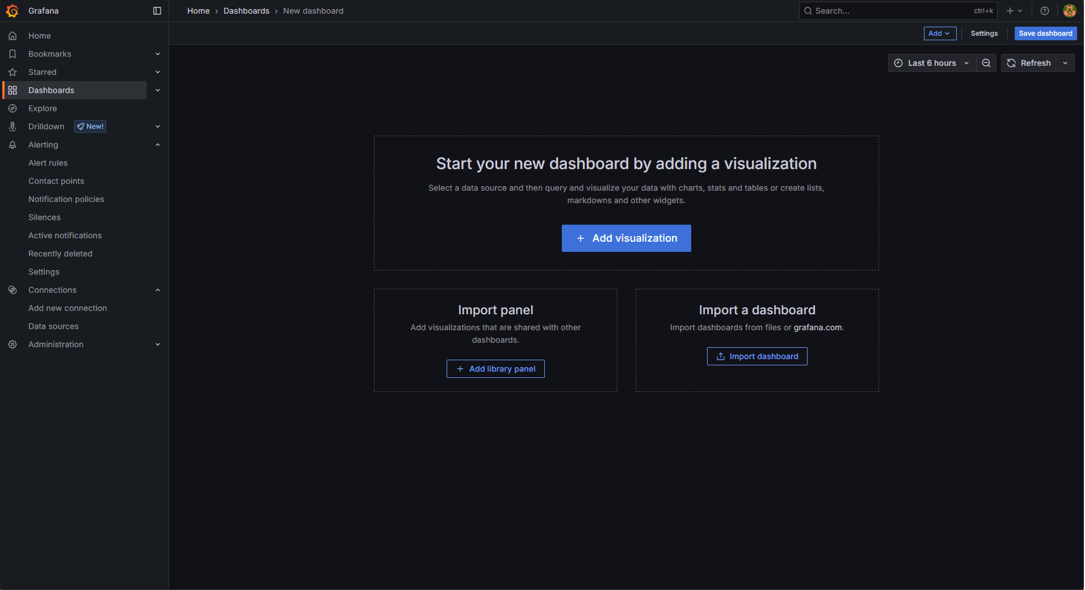Click the Add library panel button

[x=495, y=369]
